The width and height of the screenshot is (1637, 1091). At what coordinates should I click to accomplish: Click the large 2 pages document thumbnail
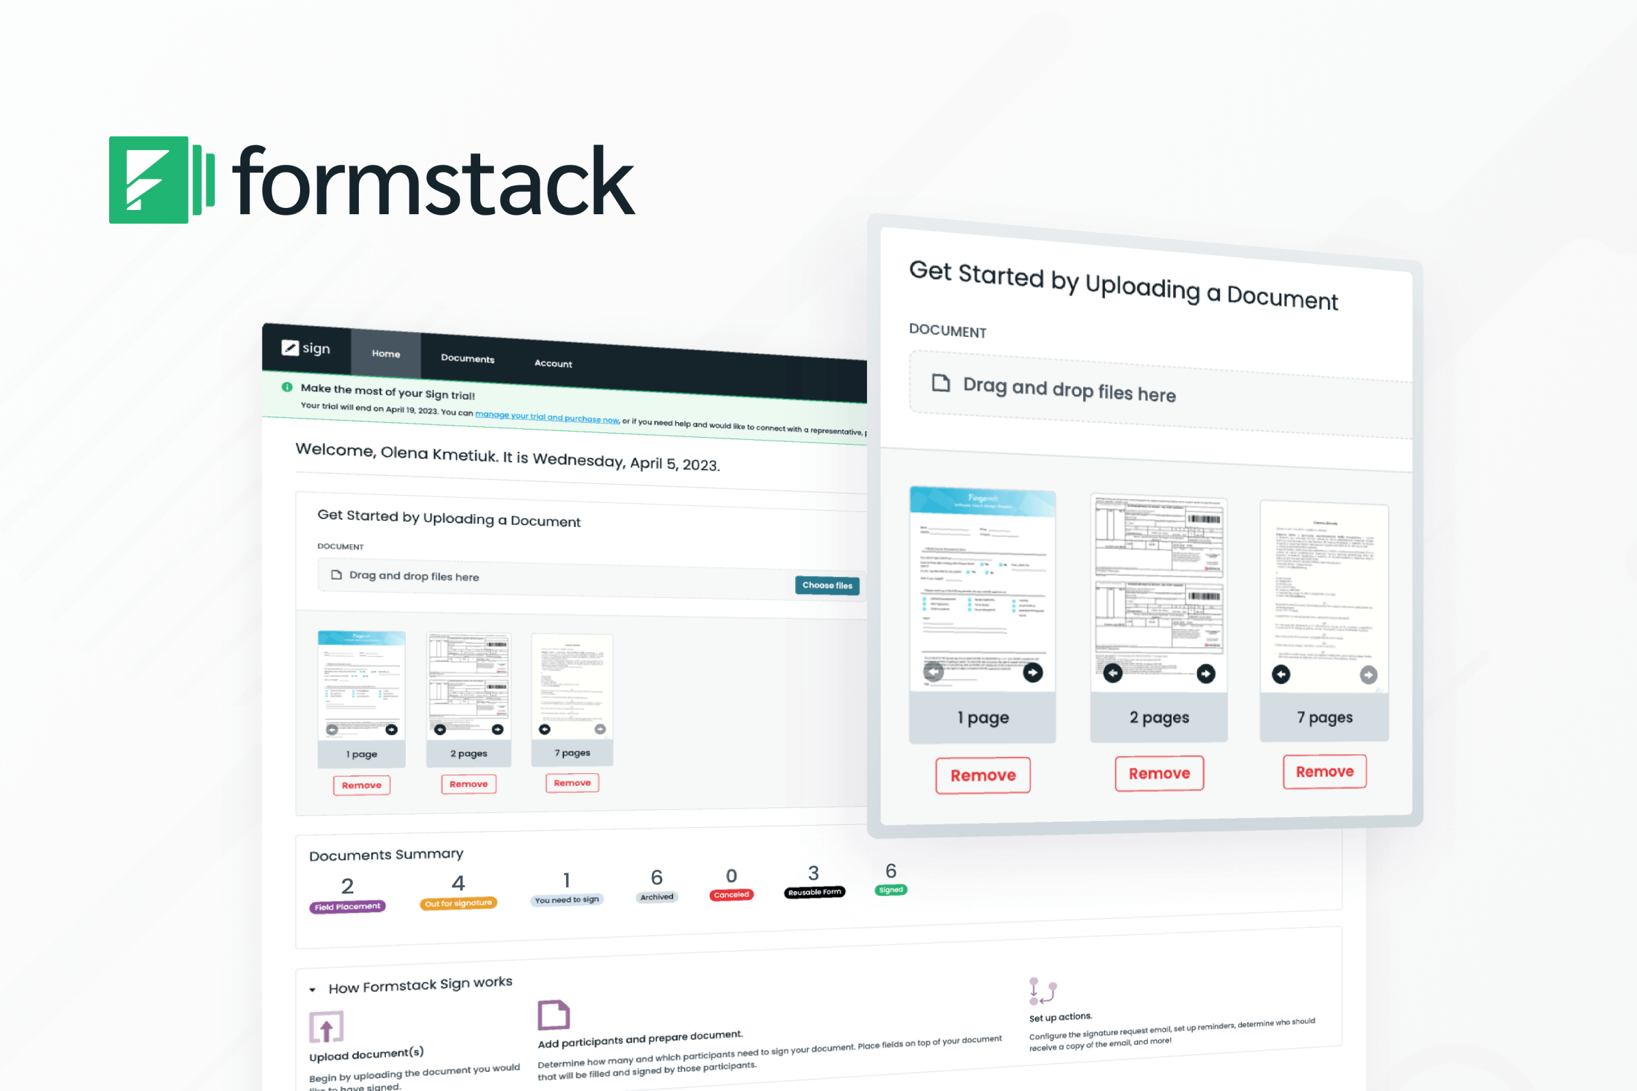1159,593
